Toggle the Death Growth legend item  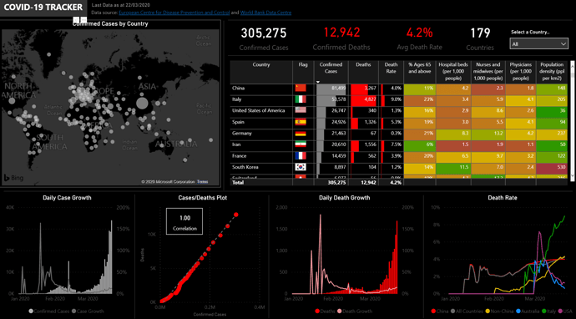pos(355,311)
